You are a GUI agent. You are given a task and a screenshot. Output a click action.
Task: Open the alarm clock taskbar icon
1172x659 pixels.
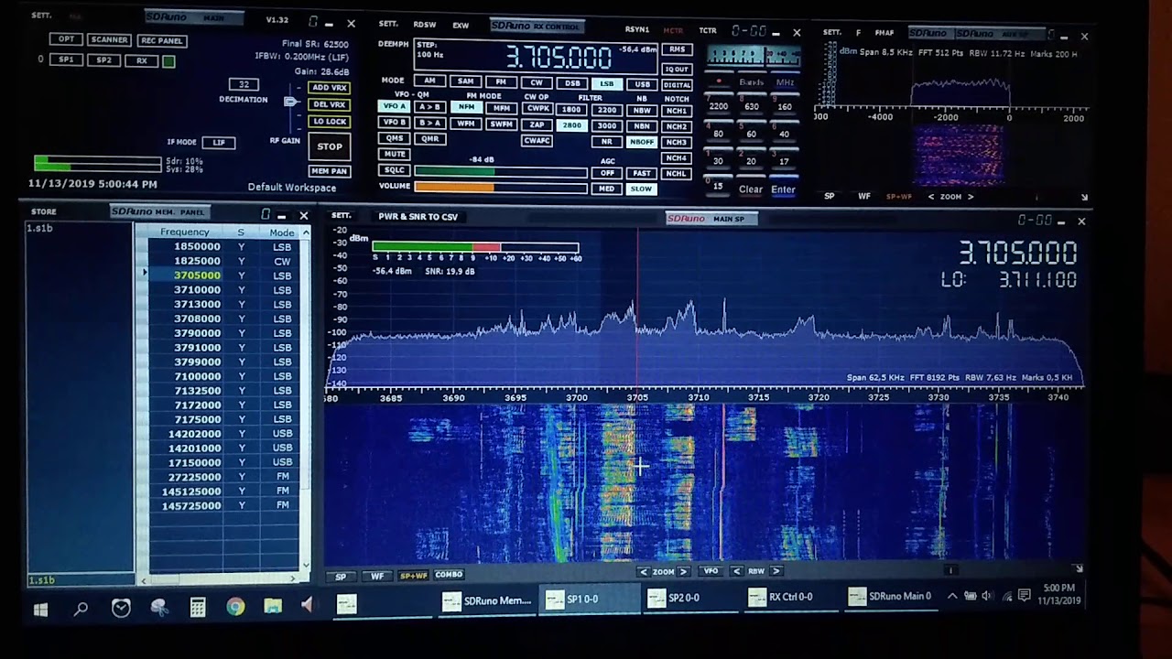coord(121,607)
